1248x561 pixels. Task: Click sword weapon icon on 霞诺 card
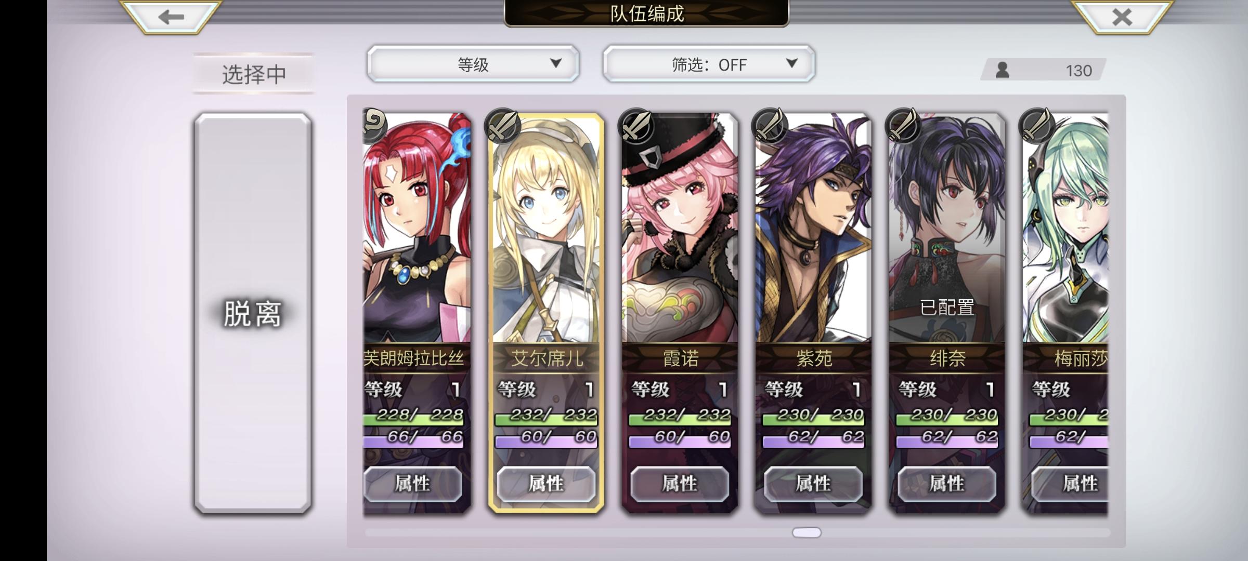(x=636, y=126)
